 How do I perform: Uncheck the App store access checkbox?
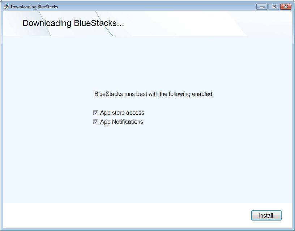click(x=95, y=113)
